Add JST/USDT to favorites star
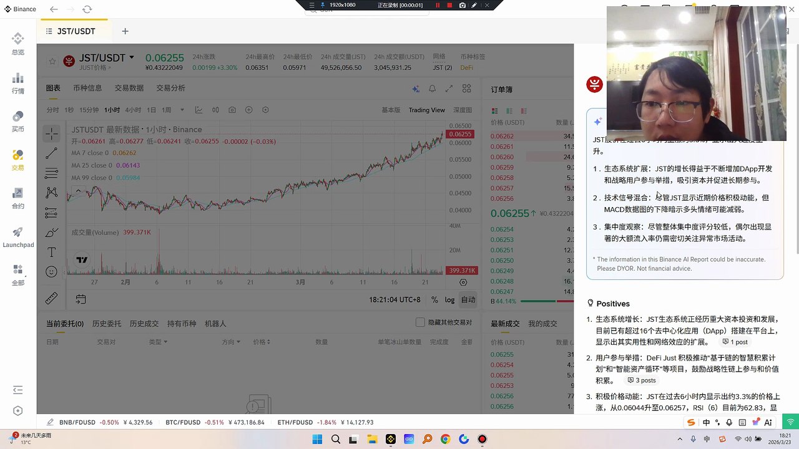 52,61
